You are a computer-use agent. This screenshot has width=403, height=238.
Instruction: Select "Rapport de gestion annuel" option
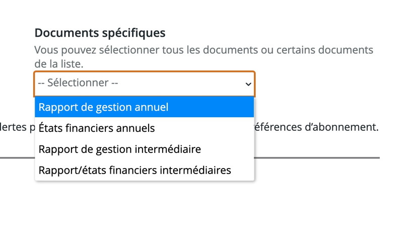tap(103, 107)
